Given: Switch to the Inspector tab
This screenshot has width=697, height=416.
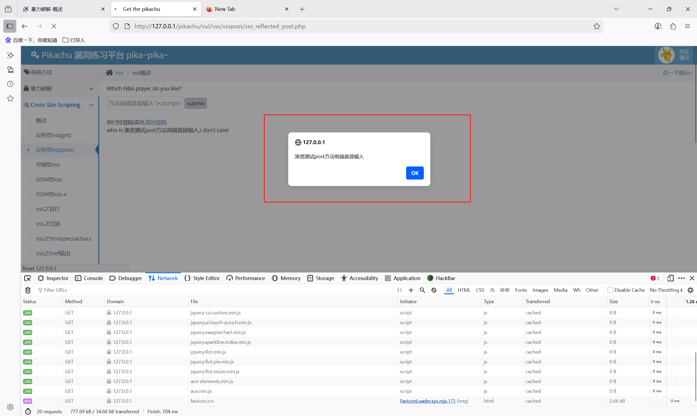Looking at the screenshot, I should tap(53, 278).
